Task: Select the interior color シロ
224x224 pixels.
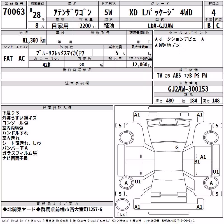Action: [82, 65]
